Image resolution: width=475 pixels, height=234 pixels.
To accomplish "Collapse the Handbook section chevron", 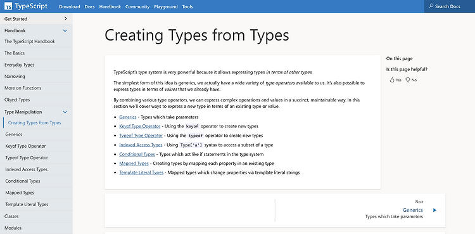I will (65, 30).
